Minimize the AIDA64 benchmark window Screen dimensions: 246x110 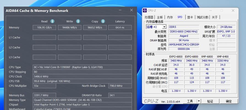[120, 10]
